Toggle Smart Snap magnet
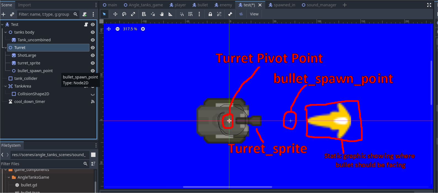 tap(182, 14)
